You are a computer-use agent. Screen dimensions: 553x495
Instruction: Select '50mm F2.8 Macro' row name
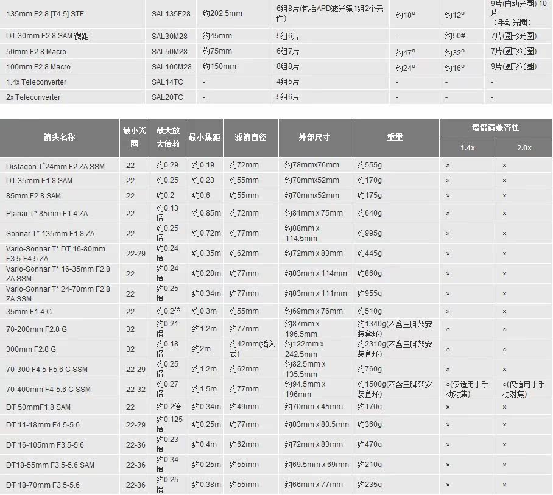(x=36, y=52)
